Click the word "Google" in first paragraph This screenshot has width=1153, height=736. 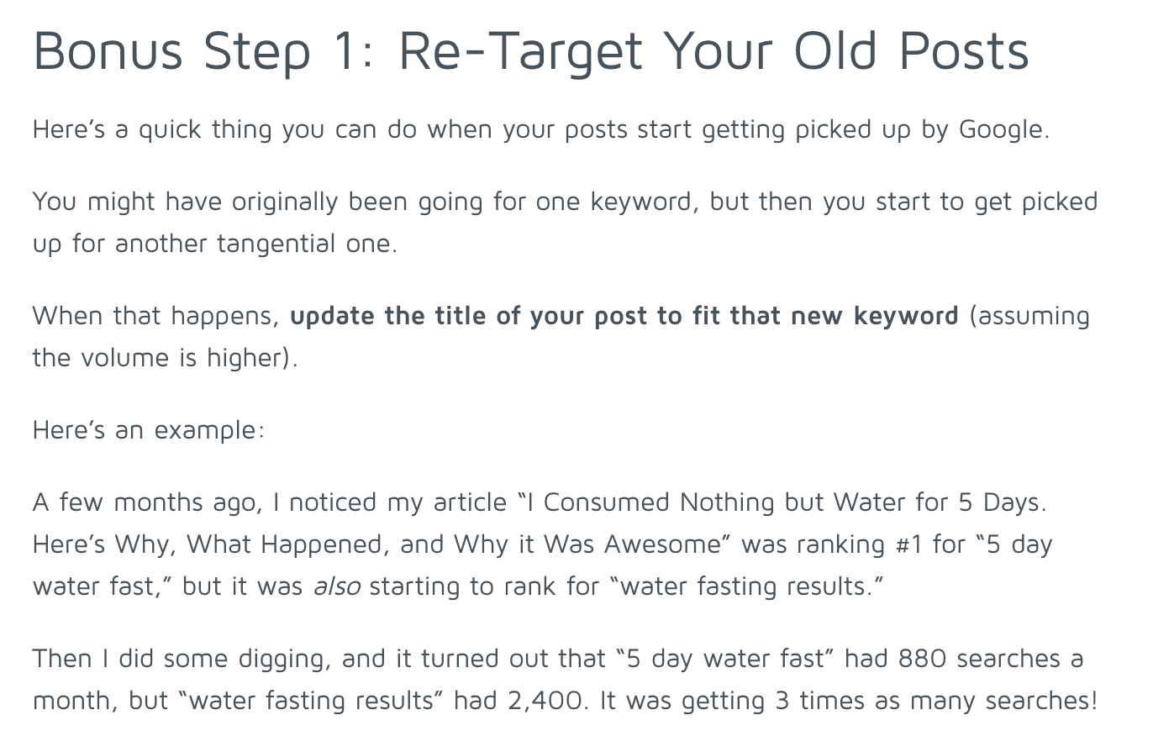(1002, 130)
